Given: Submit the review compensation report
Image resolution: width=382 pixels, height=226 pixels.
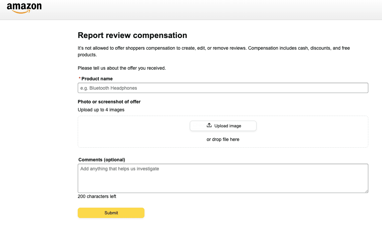Looking at the screenshot, I should coord(111,213).
